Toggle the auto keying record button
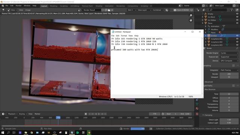Screen dimensions: 240x135 tap(86, 114)
